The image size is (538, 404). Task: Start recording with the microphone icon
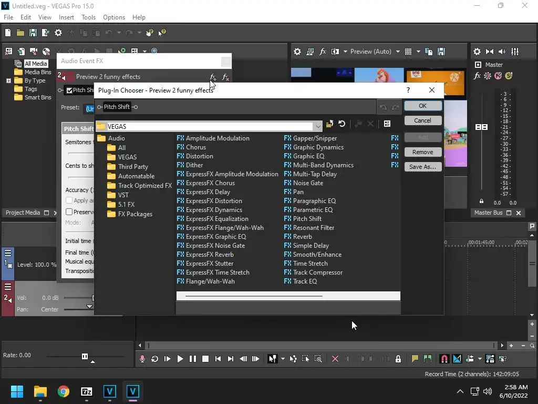pyautogui.click(x=142, y=359)
